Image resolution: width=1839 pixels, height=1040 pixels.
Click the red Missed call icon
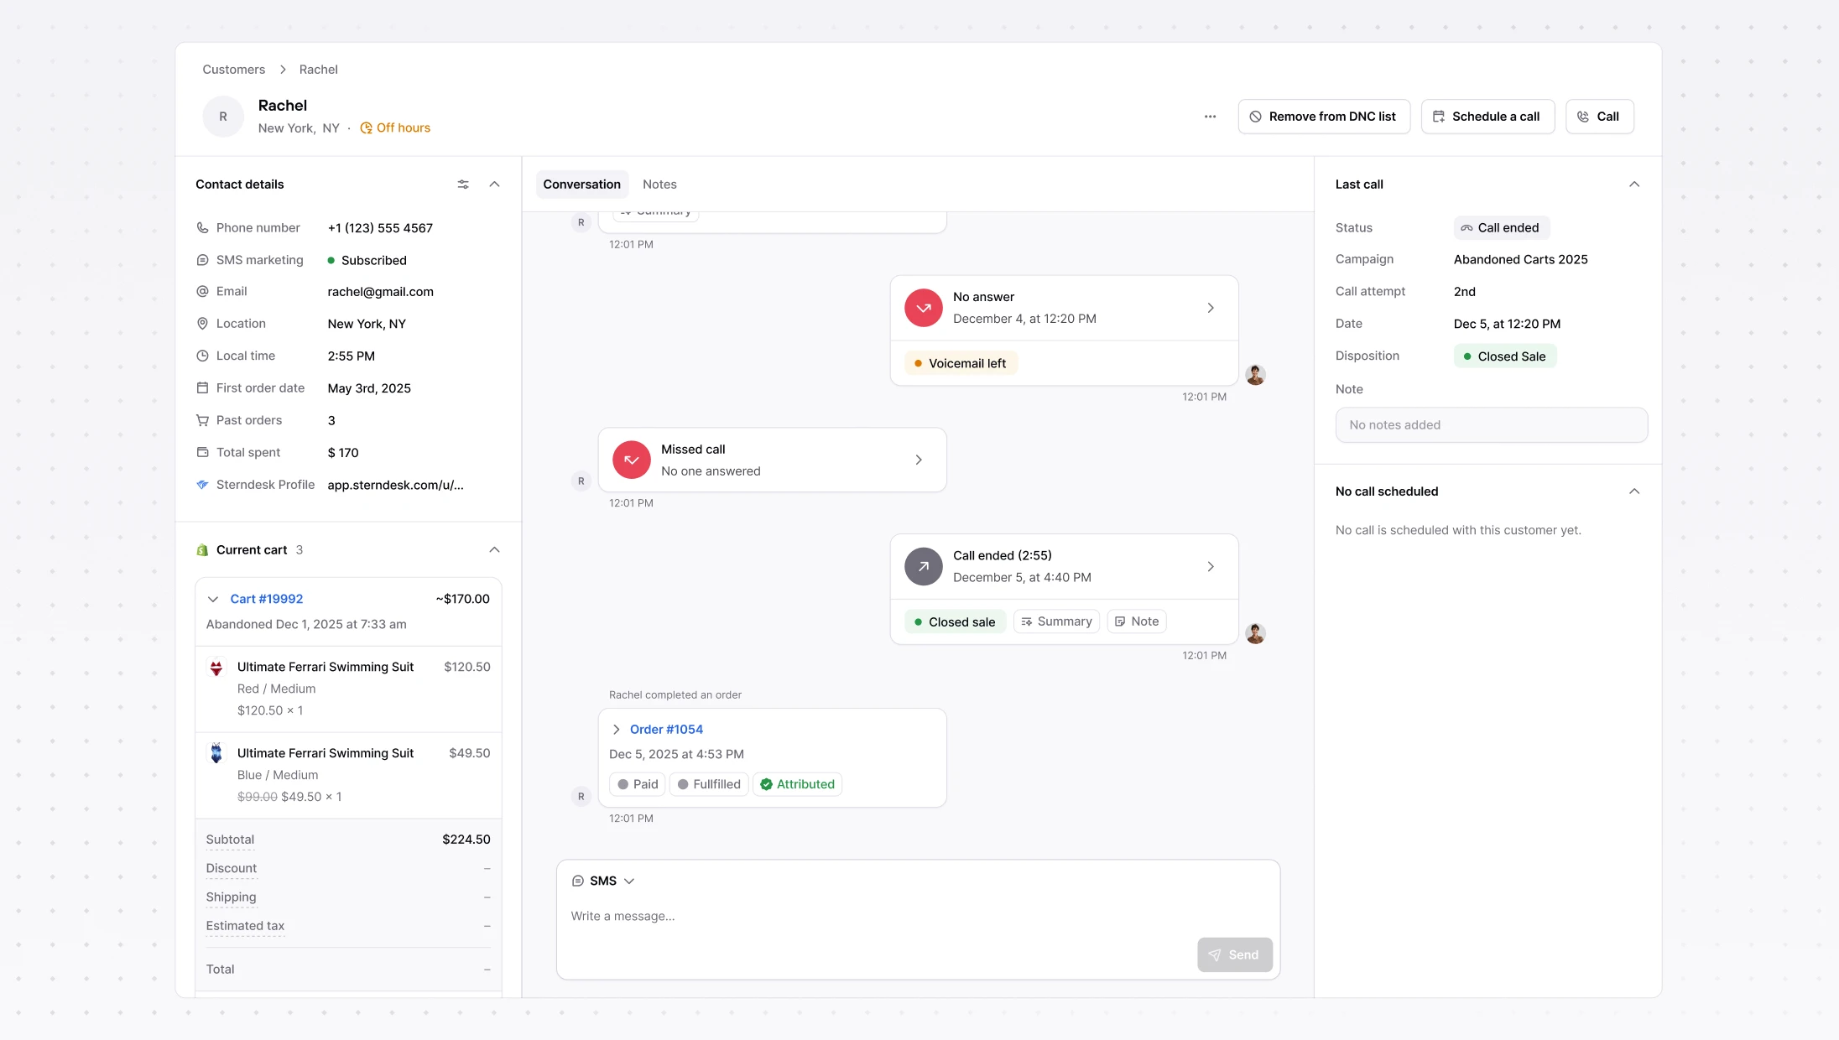pos(631,460)
